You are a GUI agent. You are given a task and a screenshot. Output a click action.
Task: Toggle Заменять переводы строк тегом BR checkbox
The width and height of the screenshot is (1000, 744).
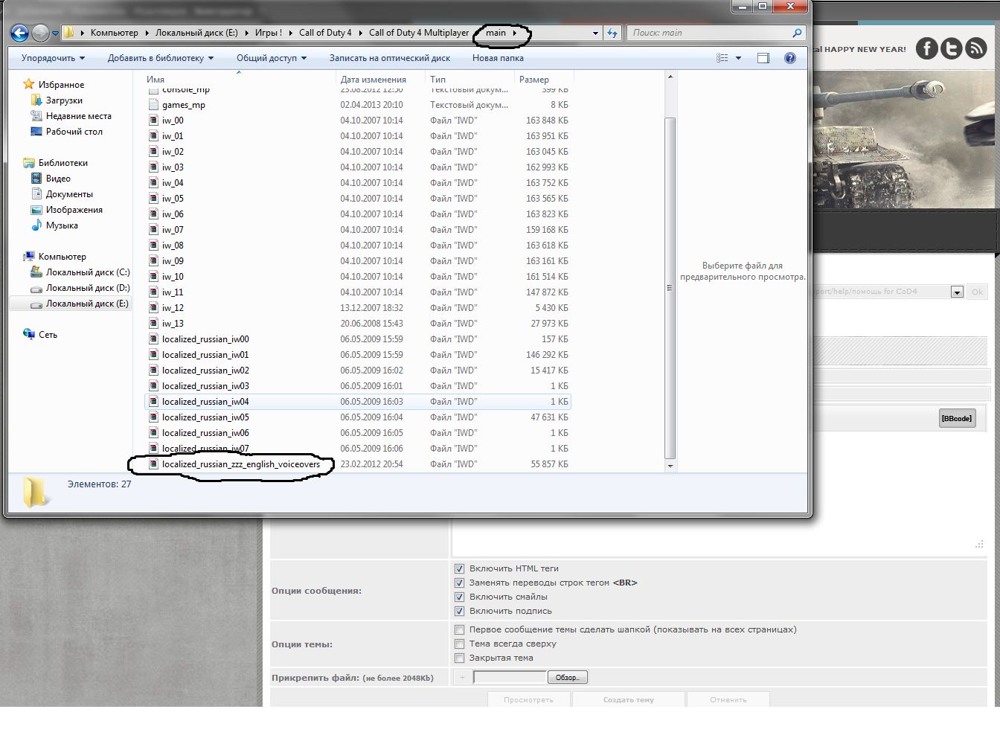(x=459, y=583)
